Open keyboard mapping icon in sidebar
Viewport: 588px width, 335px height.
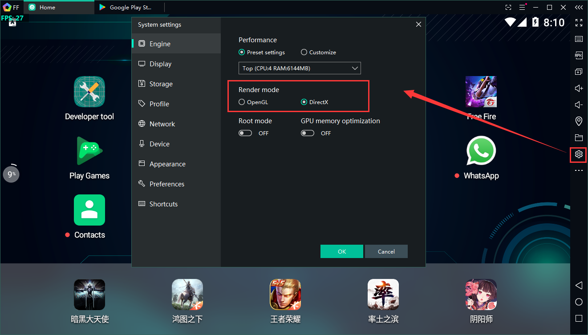click(579, 39)
